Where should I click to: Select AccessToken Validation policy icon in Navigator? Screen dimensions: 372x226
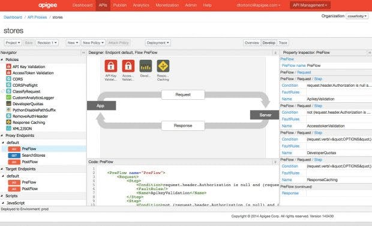[8, 72]
